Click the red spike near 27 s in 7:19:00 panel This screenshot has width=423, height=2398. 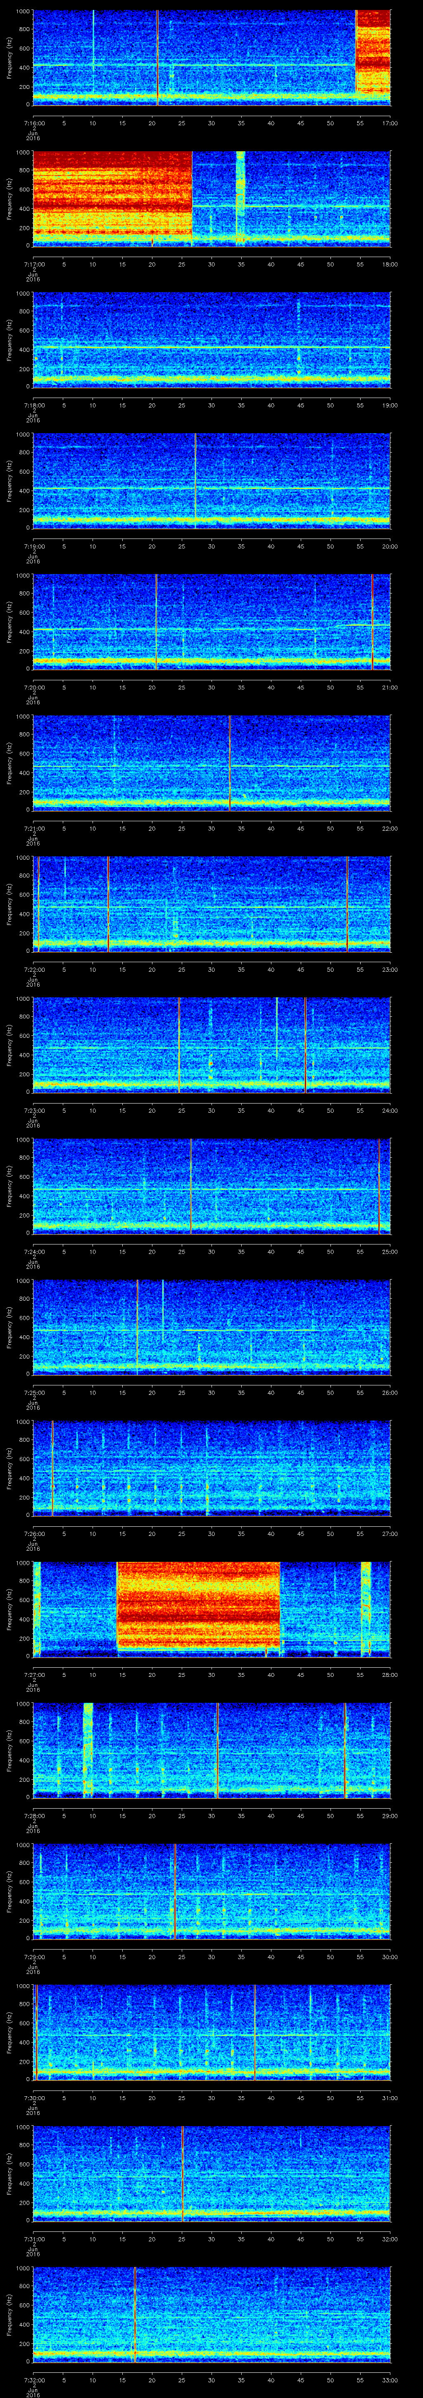point(195,480)
